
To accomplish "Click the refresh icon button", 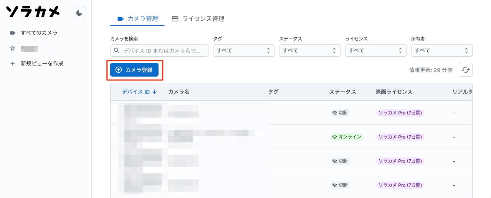I will click(466, 70).
